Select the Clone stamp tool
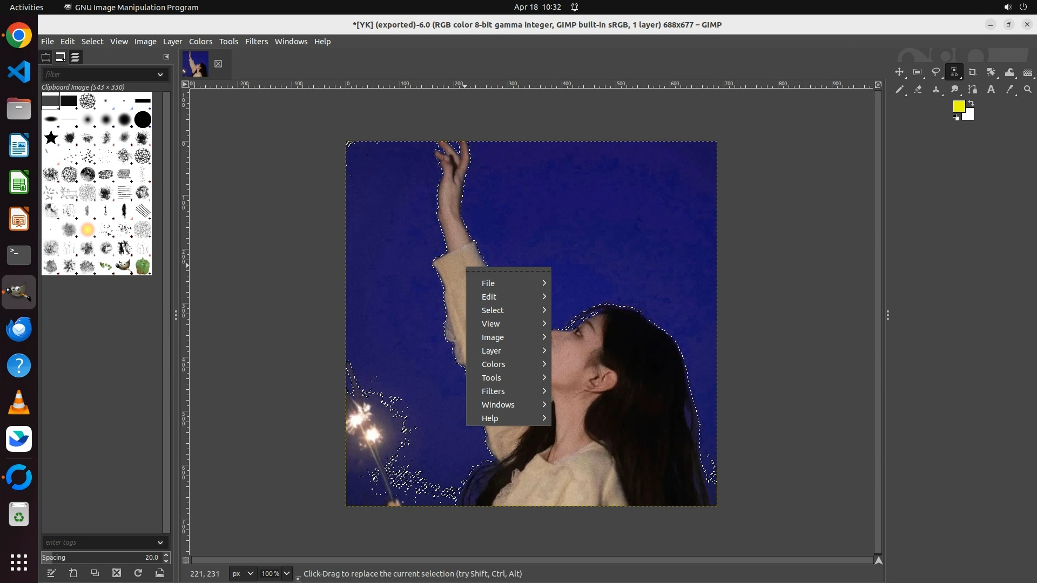1037x583 pixels. click(x=936, y=90)
